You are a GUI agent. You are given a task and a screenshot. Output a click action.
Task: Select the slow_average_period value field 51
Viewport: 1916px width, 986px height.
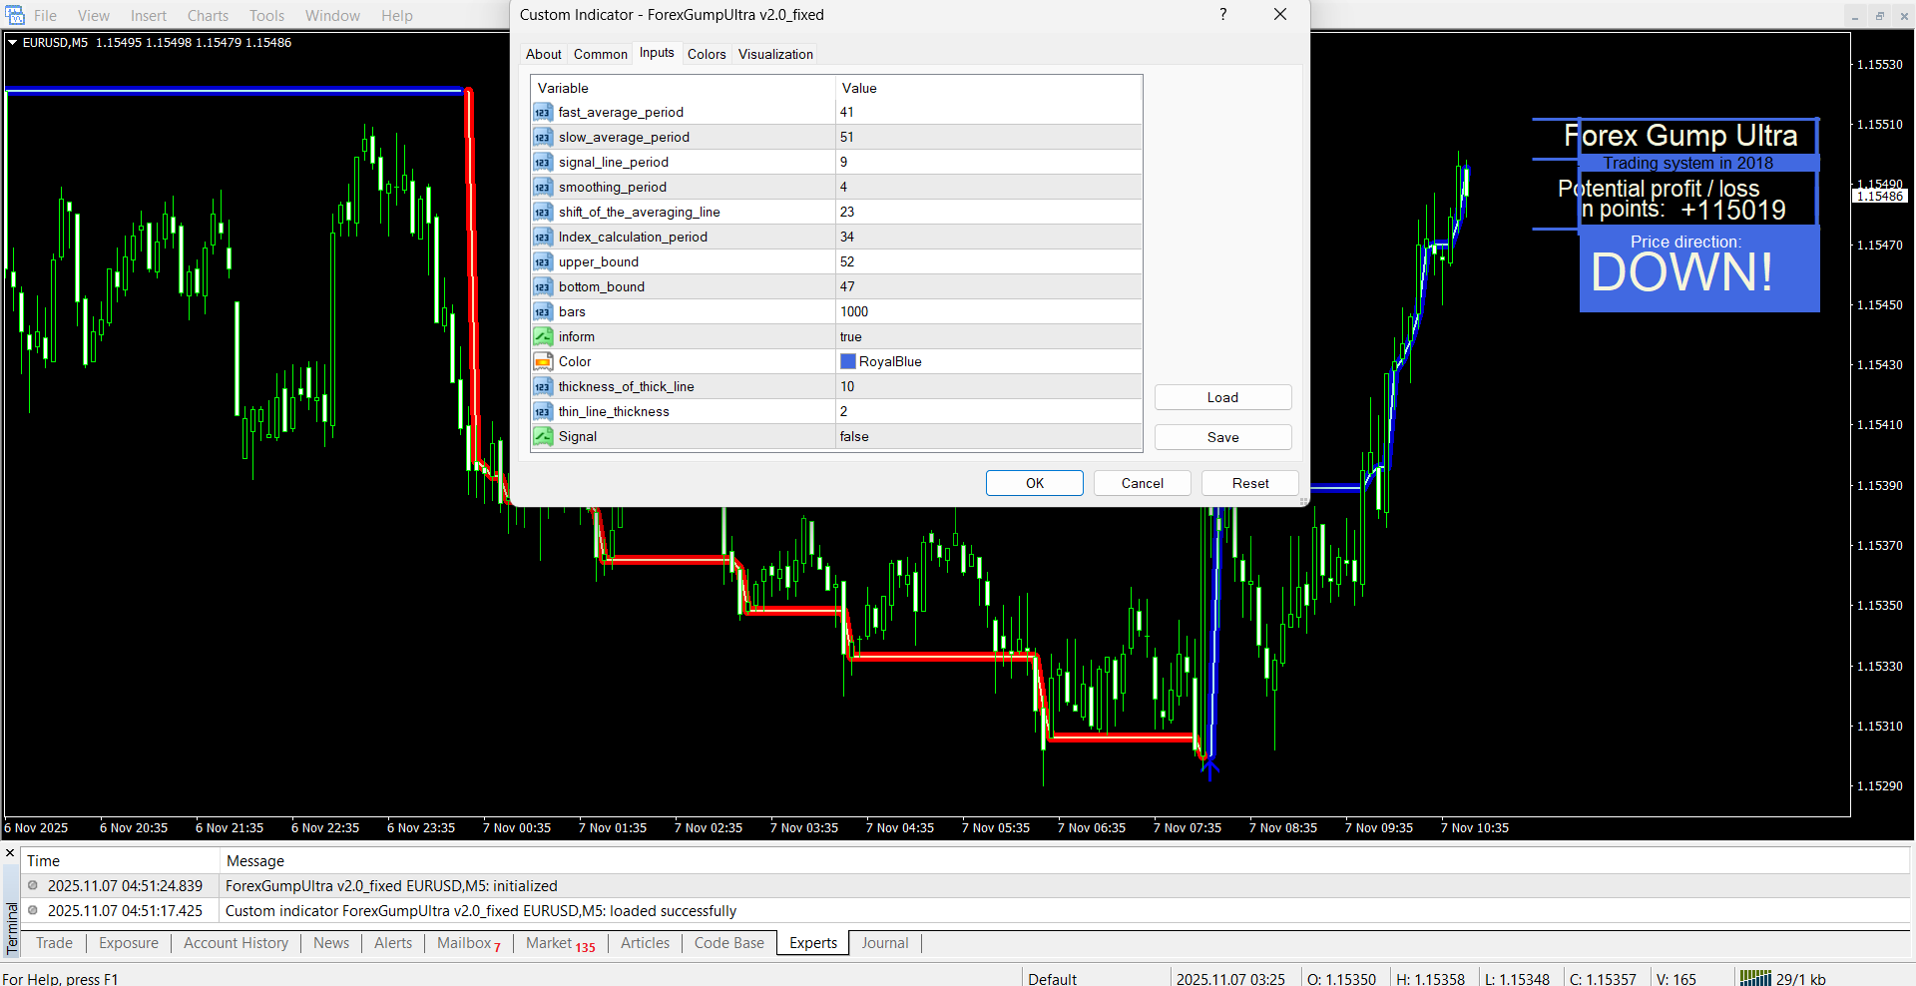click(x=988, y=138)
